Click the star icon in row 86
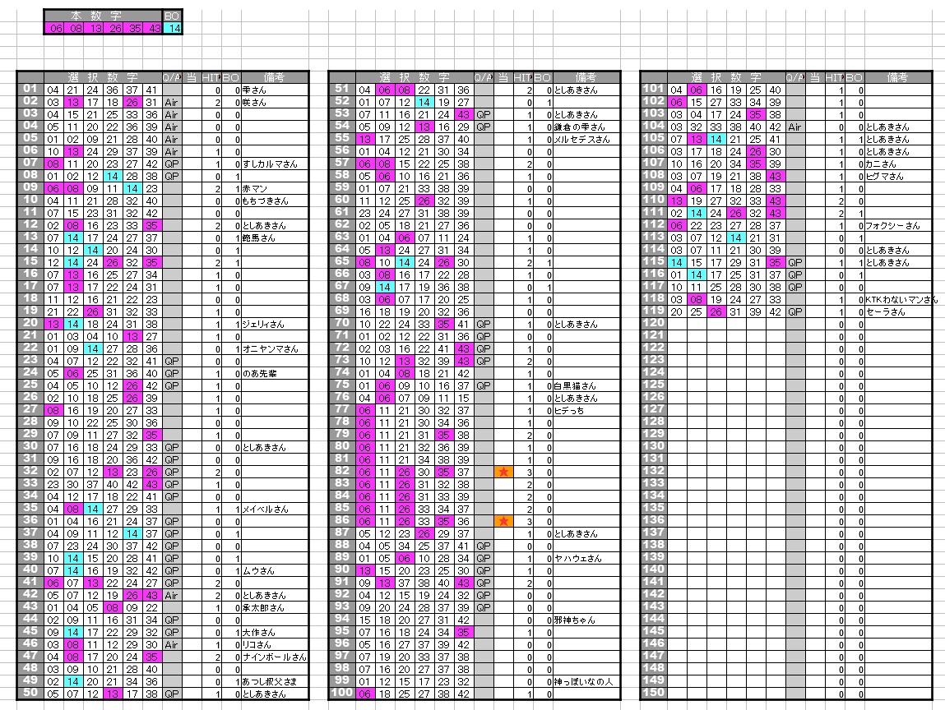945x710 pixels. [x=503, y=521]
